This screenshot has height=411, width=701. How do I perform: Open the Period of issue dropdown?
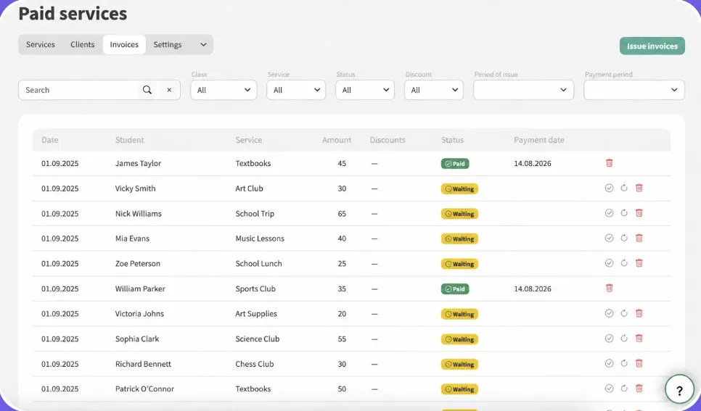tap(523, 90)
